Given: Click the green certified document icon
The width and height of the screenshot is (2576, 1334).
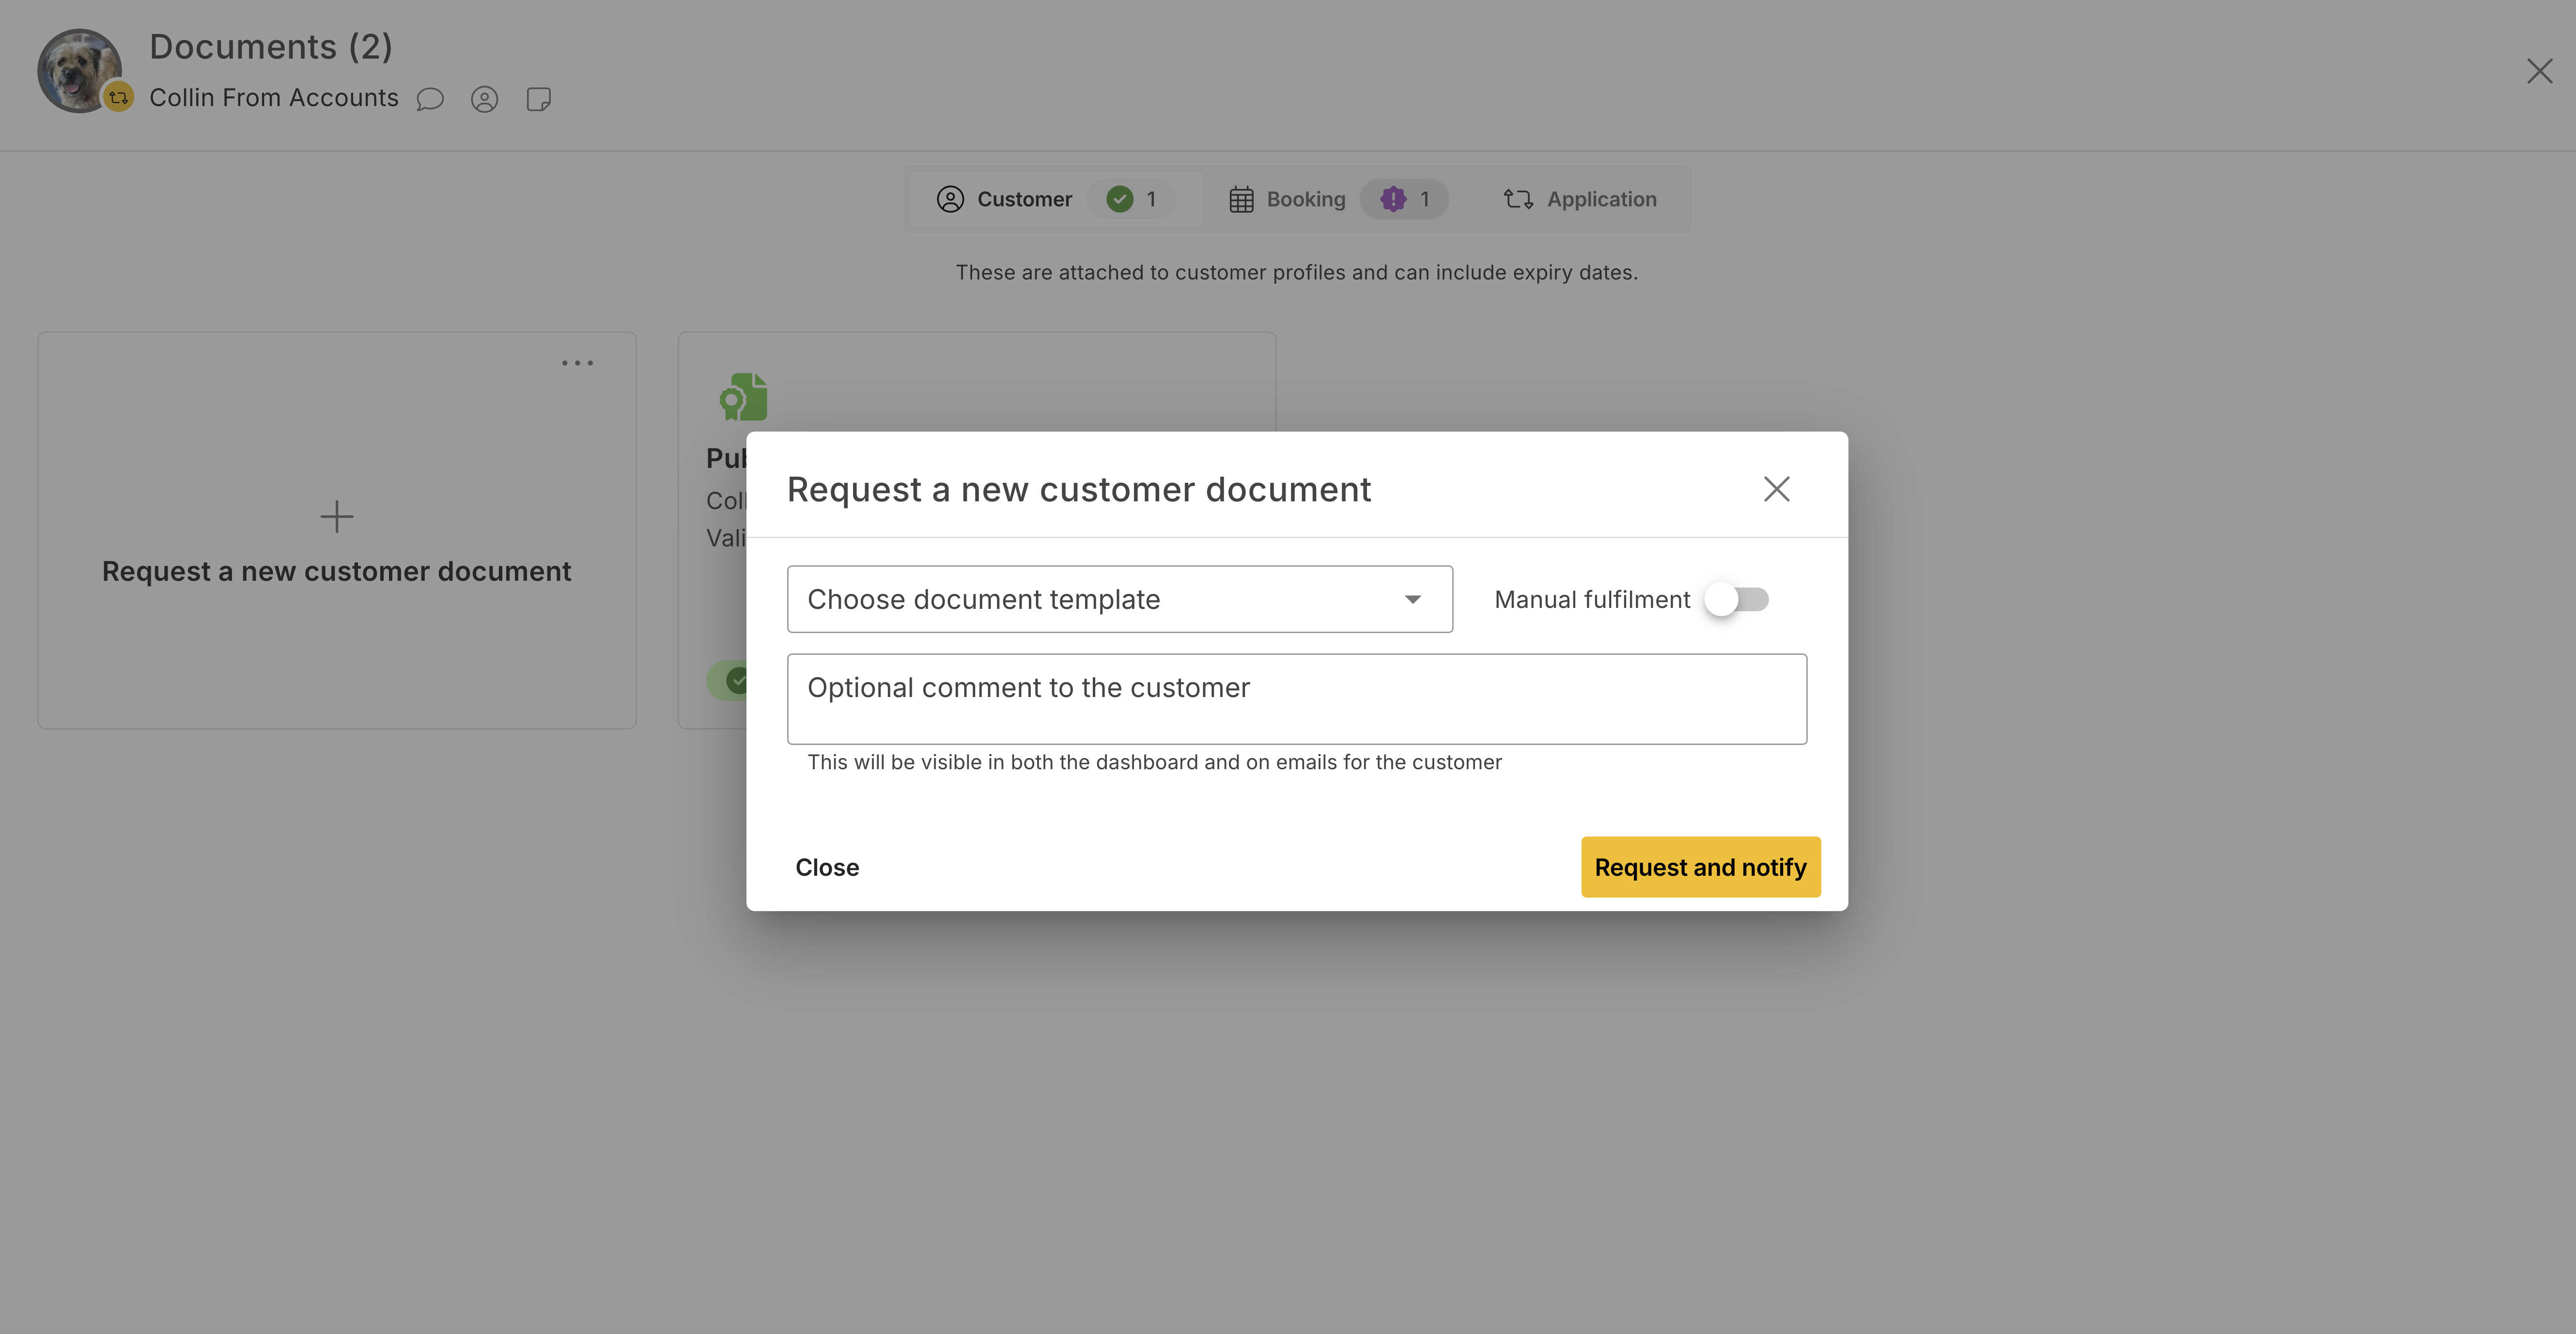Looking at the screenshot, I should click(x=743, y=396).
